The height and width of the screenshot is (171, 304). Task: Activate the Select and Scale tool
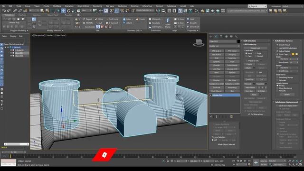pos(74,11)
